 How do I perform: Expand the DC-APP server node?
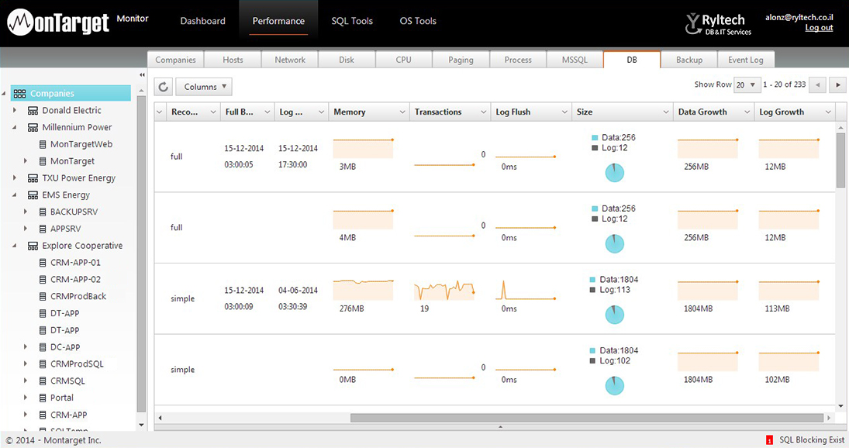click(25, 346)
